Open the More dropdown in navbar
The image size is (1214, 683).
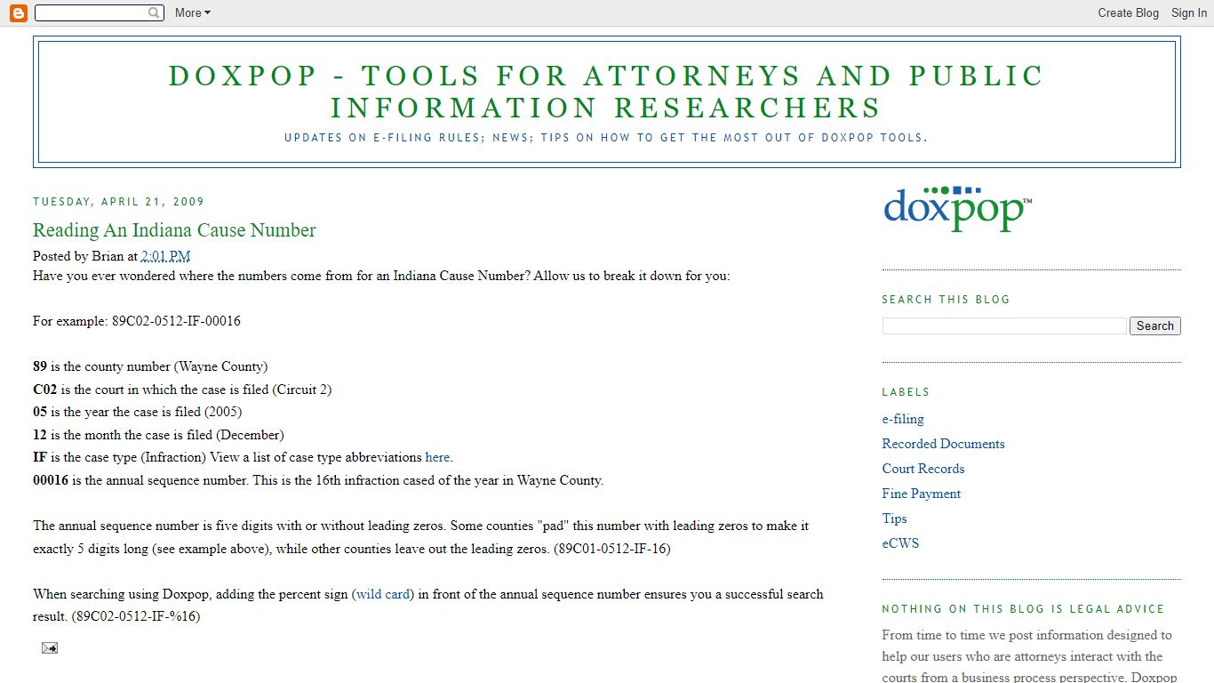193,12
